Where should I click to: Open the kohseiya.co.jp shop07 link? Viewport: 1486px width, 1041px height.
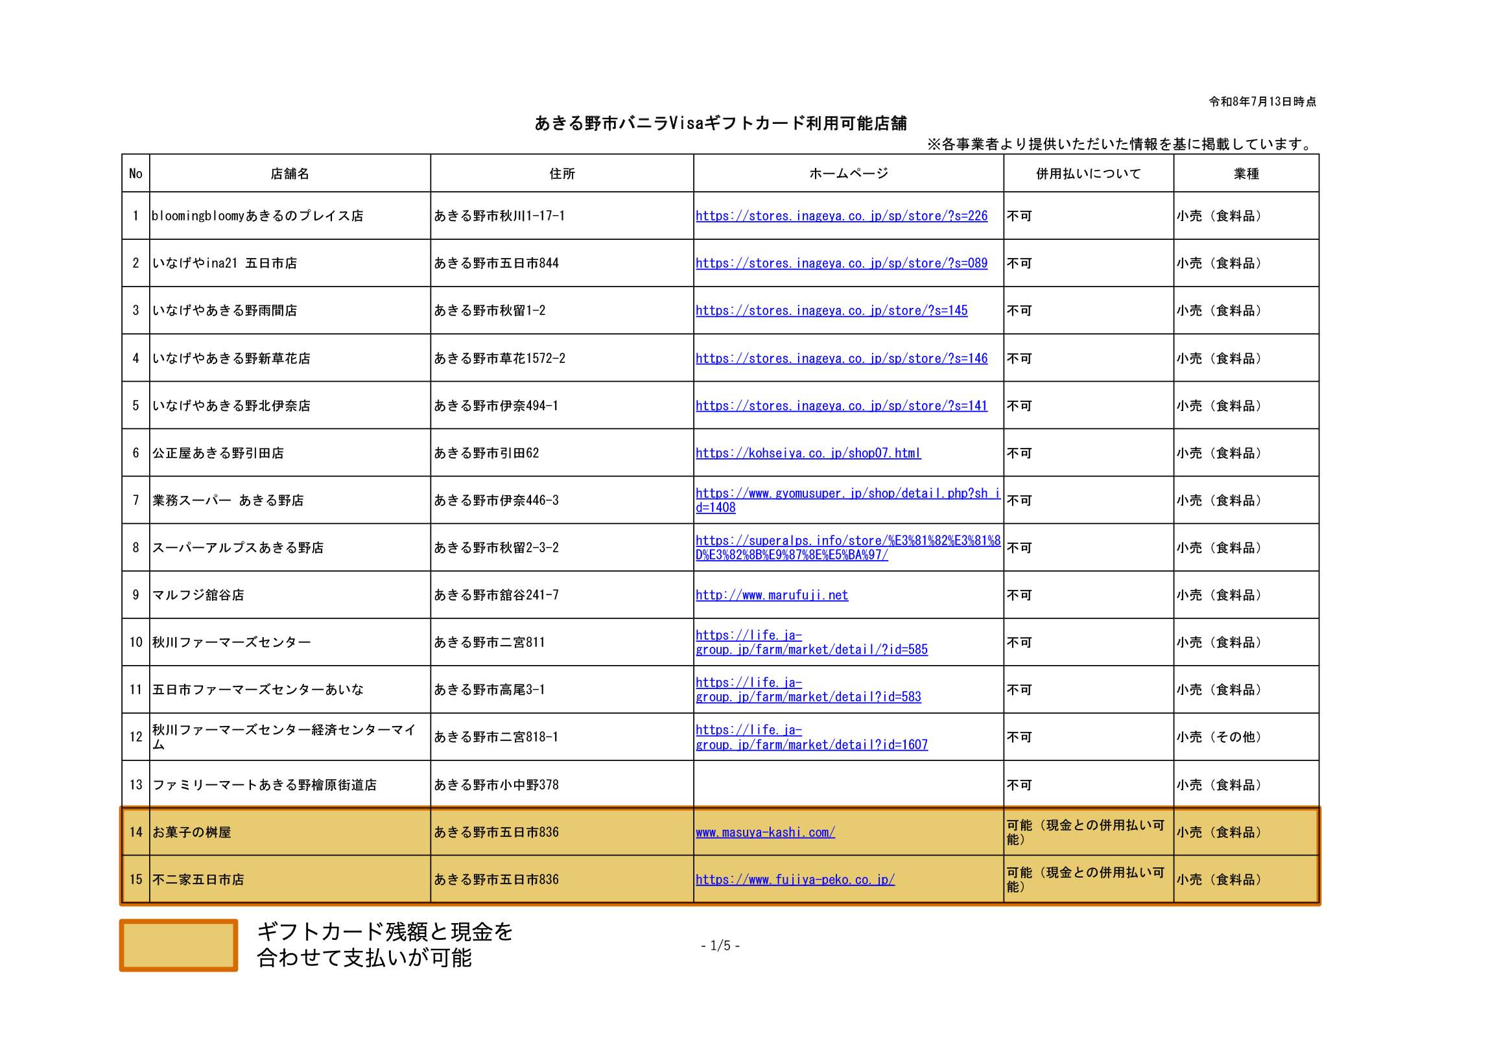click(x=808, y=453)
